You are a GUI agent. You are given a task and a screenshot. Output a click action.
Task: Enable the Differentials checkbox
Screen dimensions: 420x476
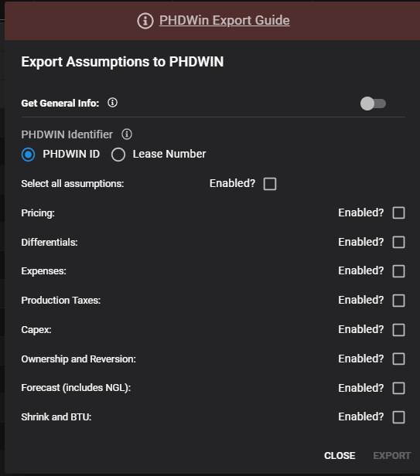(x=398, y=243)
